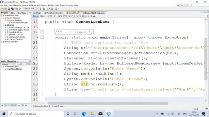Click the New Project toolbar icon
Image resolution: width=209 pixels, height=117 pixels.
6,9
